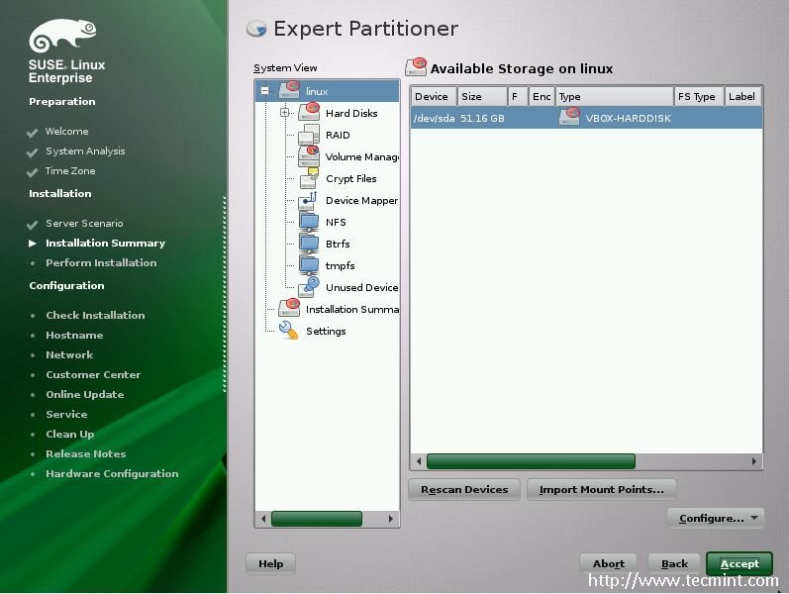Select tmpfs in System View

tap(341, 265)
